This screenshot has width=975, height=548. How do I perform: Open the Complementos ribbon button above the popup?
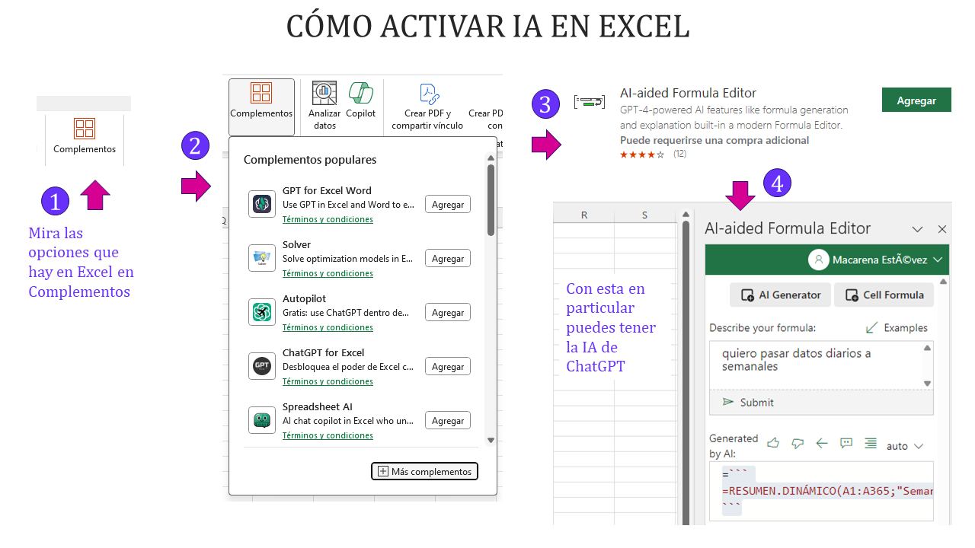point(261,107)
